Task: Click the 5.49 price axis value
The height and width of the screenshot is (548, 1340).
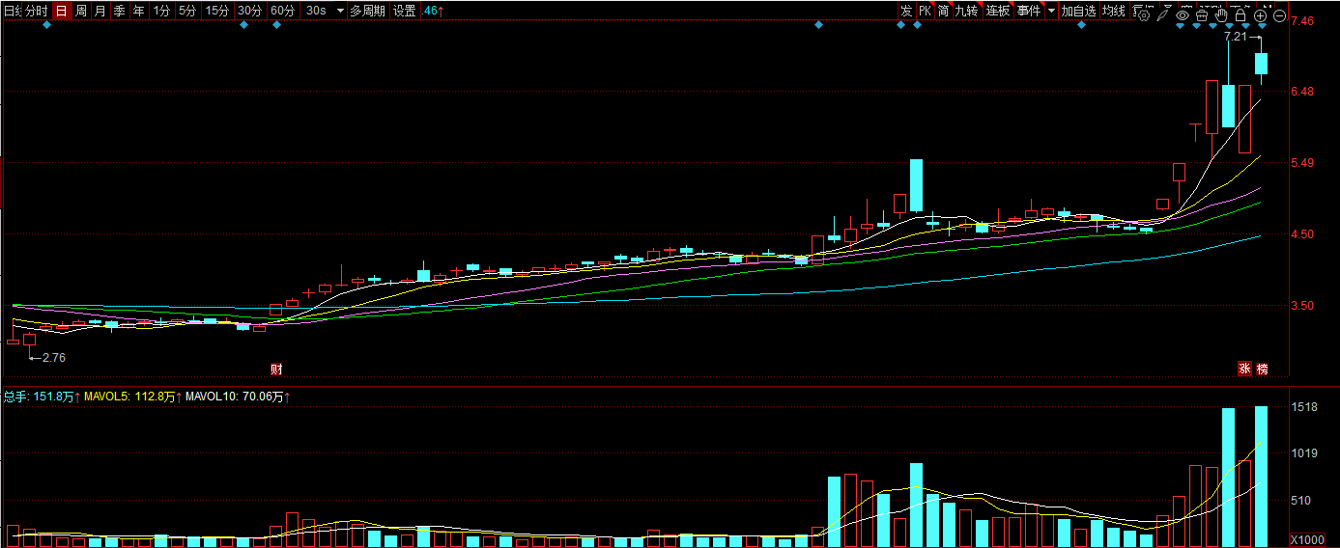Action: coord(1303,163)
